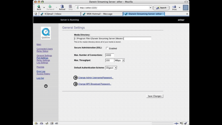
Task: Open Change Admin Username/Password link
Action: 96,78
